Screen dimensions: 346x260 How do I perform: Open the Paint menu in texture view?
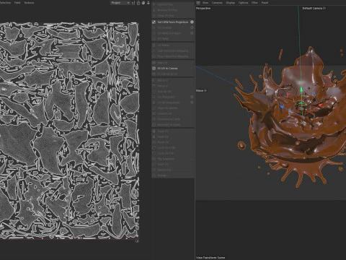(x=17, y=3)
